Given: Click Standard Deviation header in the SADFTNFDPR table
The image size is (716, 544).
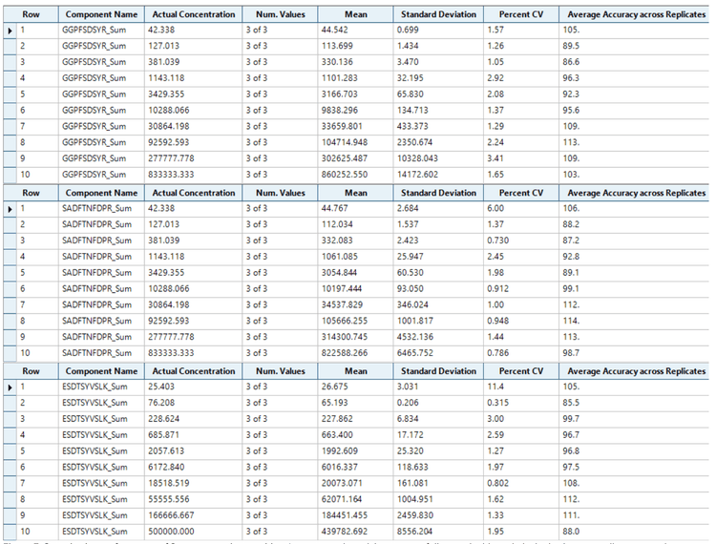Looking at the screenshot, I should (x=438, y=193).
